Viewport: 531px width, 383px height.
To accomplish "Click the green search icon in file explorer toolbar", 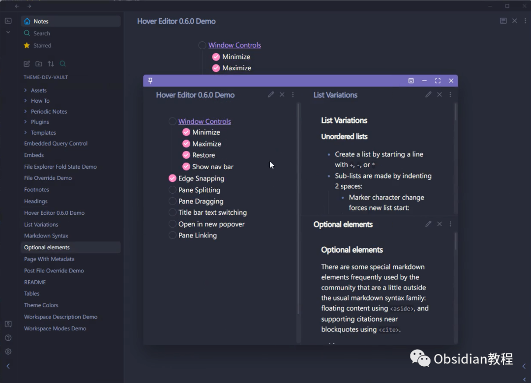I will [x=62, y=63].
